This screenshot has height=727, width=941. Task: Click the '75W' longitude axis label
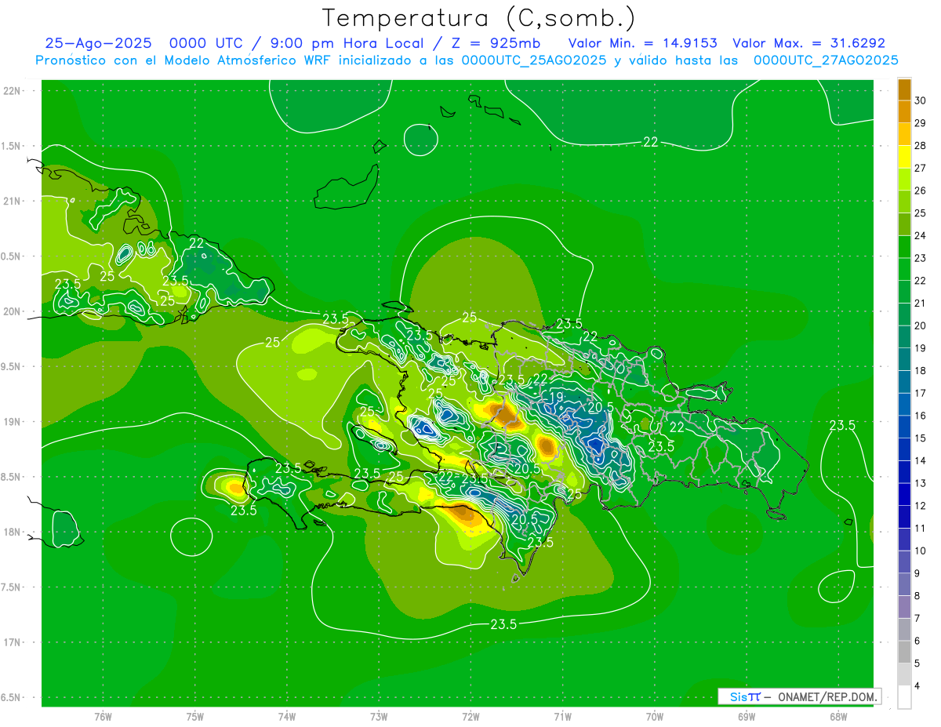195,716
